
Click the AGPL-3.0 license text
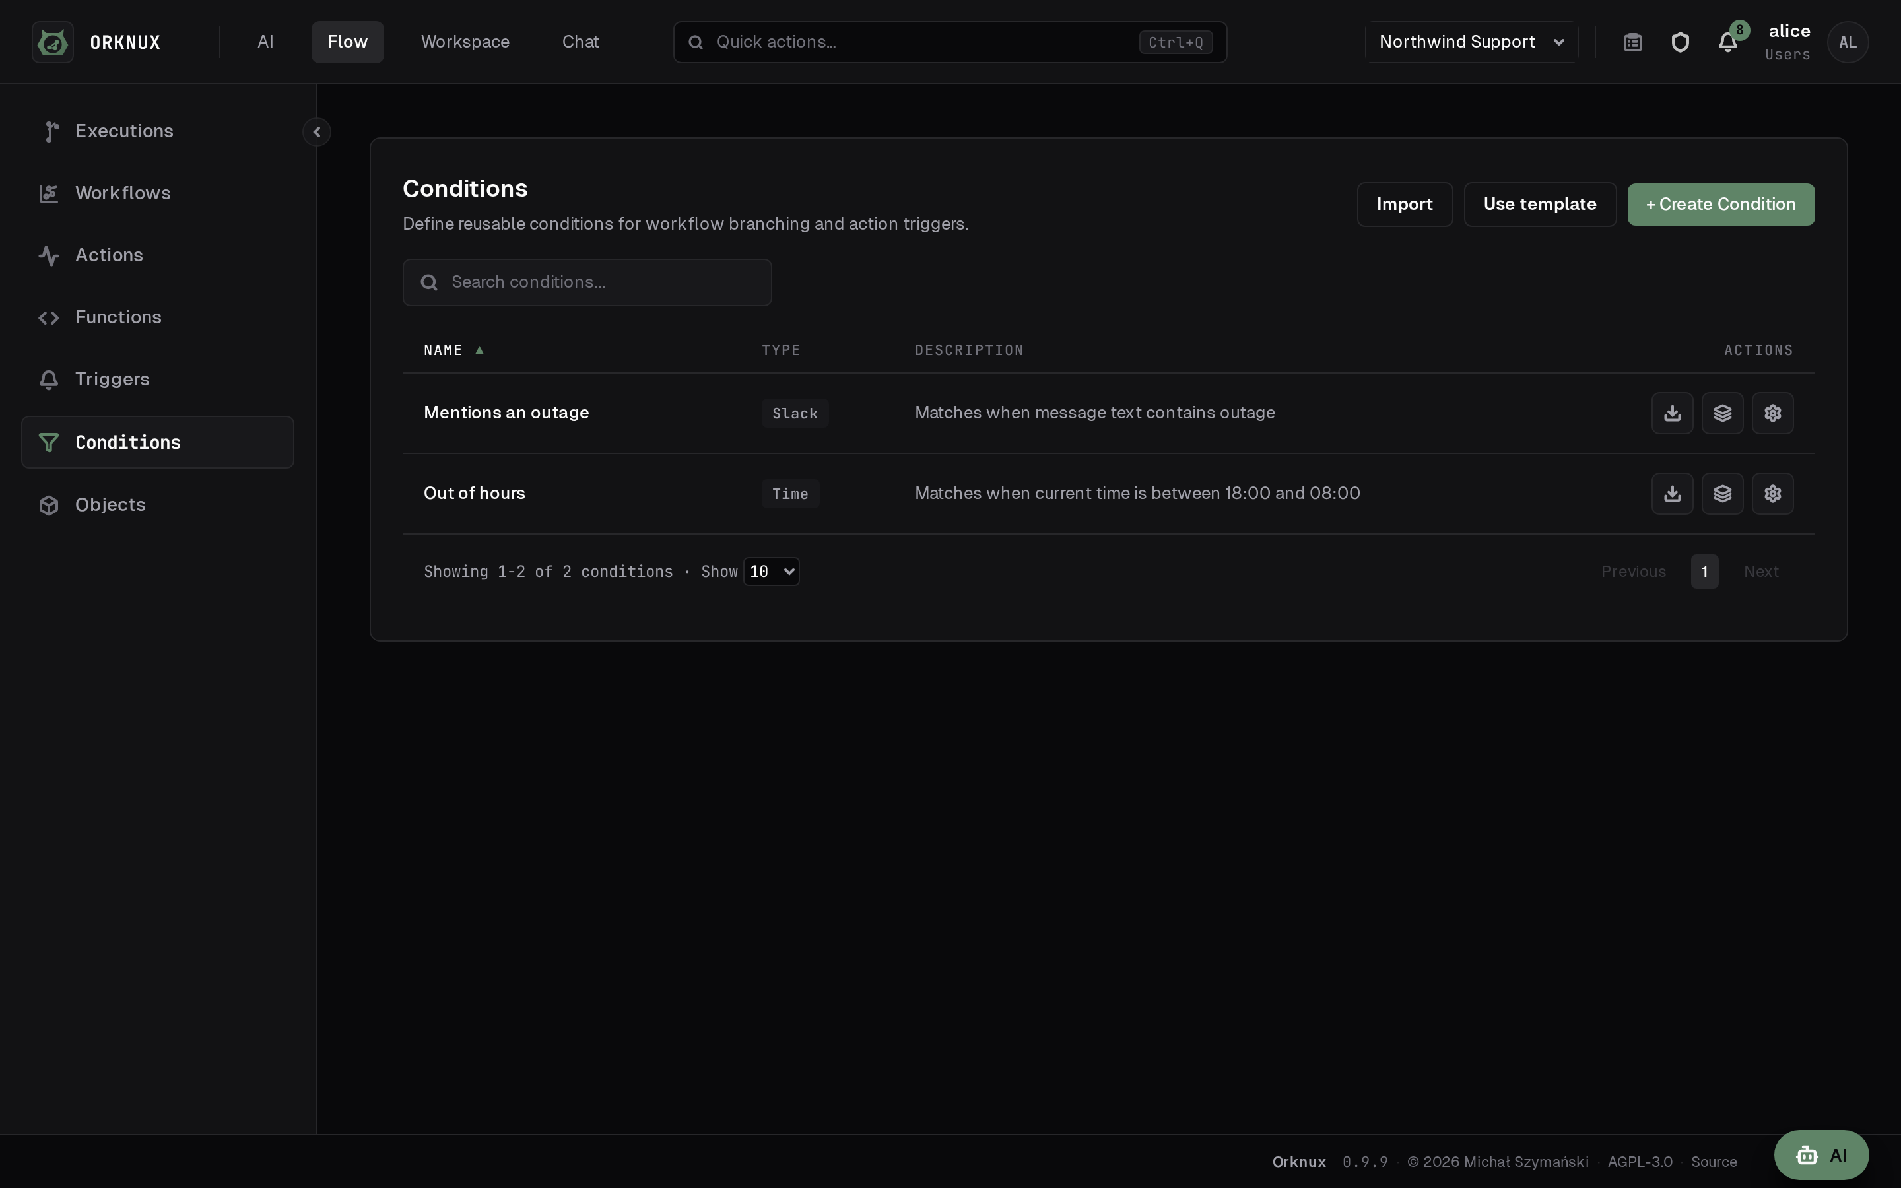1640,1162
